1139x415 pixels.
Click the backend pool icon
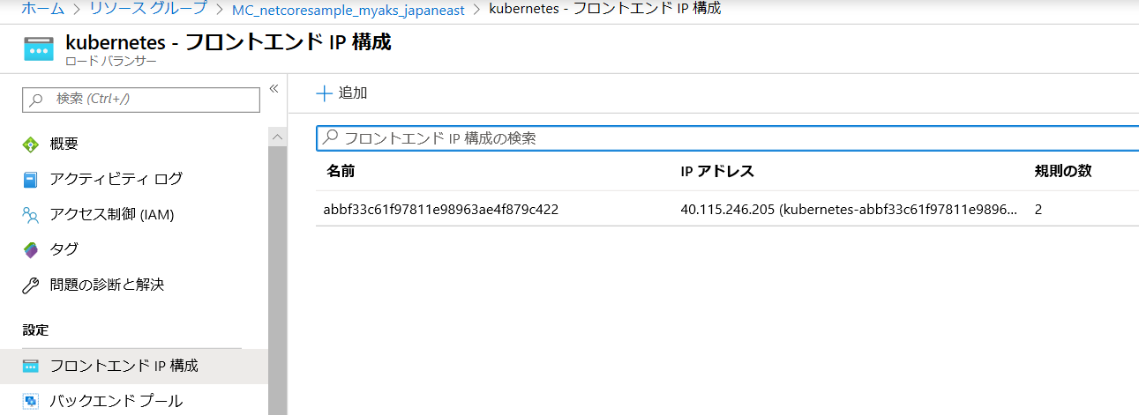point(31,401)
